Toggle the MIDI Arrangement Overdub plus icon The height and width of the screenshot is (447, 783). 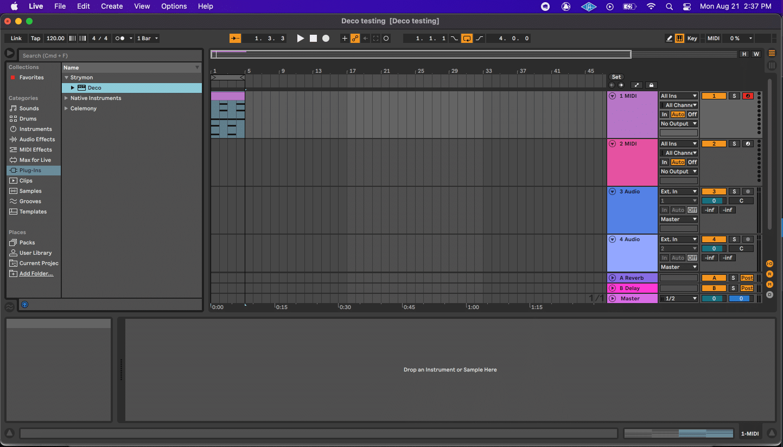click(345, 38)
